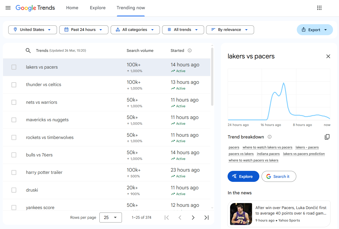Select the nets vs warriors checkbox
This screenshot has height=229, width=339.
pyautogui.click(x=14, y=102)
